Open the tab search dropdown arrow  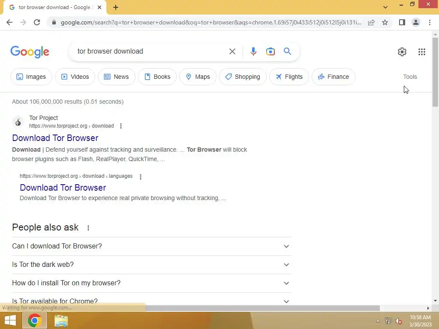(x=385, y=7)
